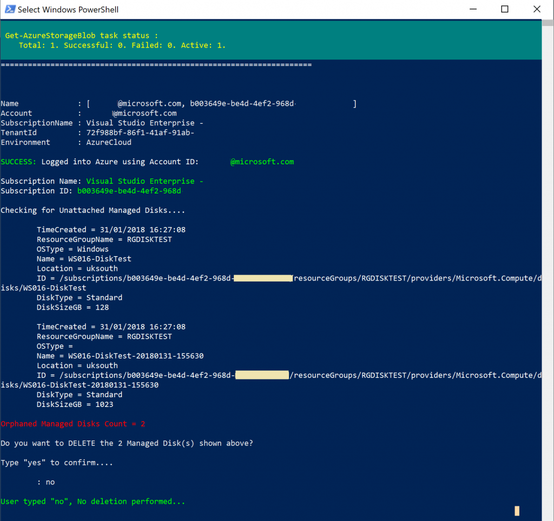This screenshot has height=521, width=554.
Task: Minimize the PowerShell window
Action: 473,9
